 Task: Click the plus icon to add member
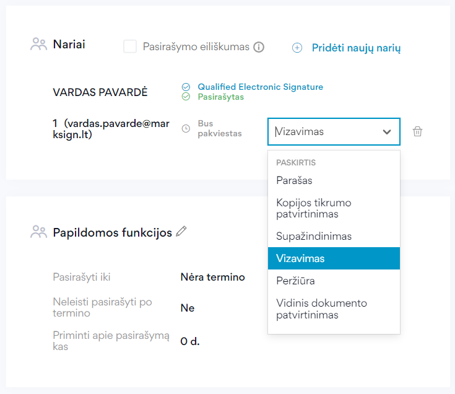coord(297,48)
